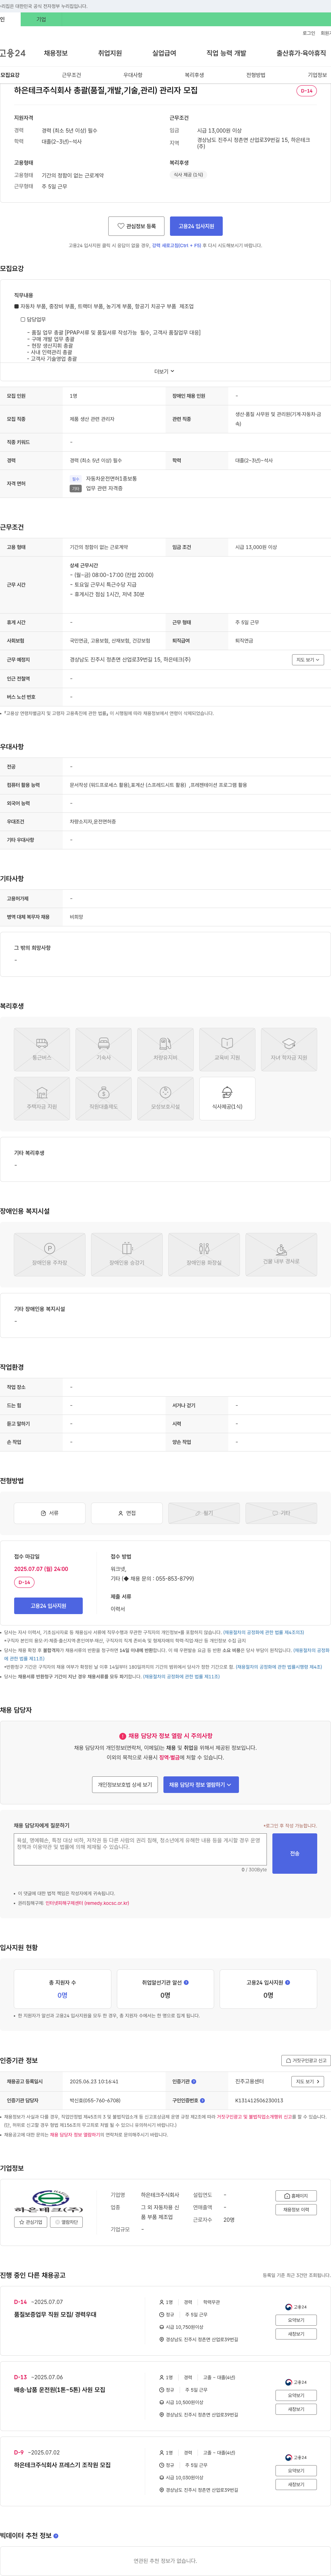Image resolution: width=331 pixels, height=2576 pixels.
Task: Open the 취업지원 top menu
Action: coord(110,53)
